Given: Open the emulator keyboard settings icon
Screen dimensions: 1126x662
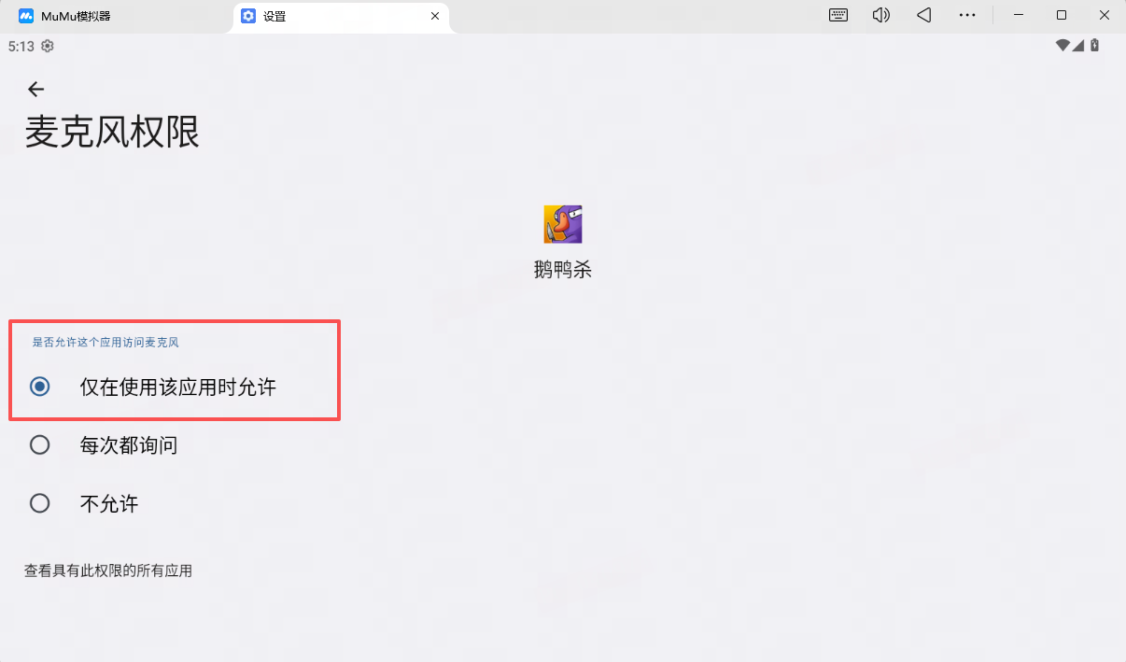Looking at the screenshot, I should [837, 15].
